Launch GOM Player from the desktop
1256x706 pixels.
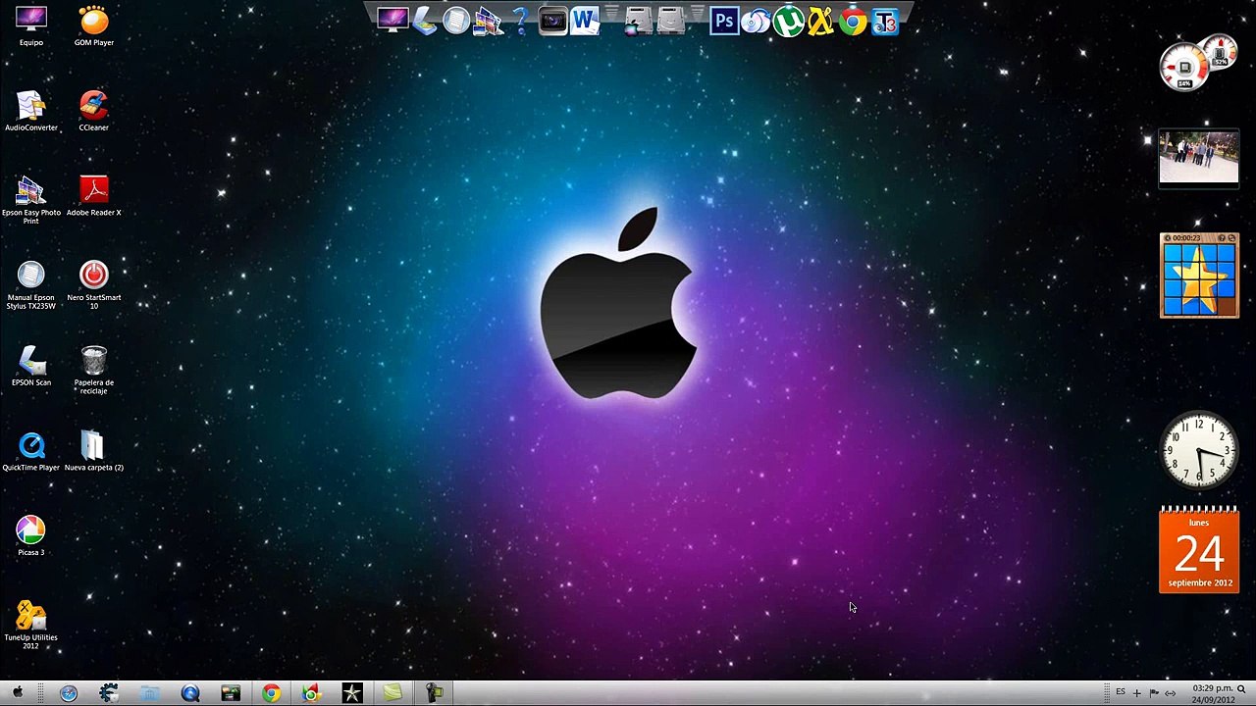click(x=94, y=26)
